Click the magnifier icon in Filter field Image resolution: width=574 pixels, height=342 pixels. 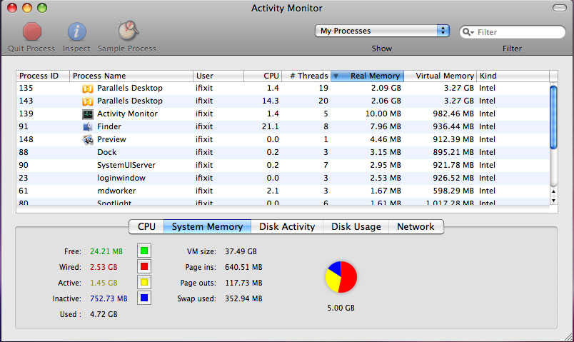point(467,32)
